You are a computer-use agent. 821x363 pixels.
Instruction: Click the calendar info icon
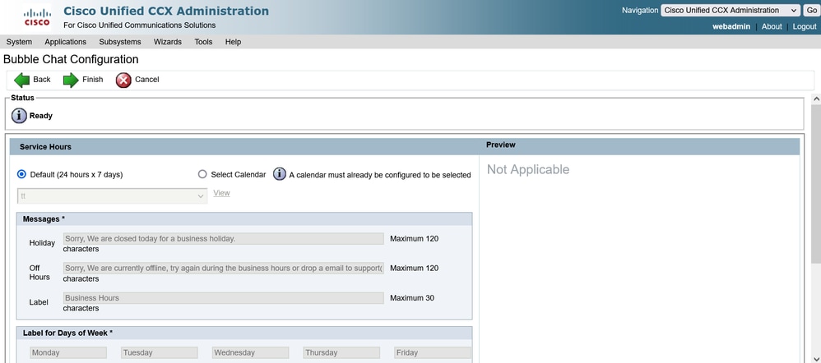pyautogui.click(x=280, y=174)
